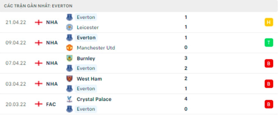
Task: Click England flag icon beside FAC
Action: coord(39,104)
